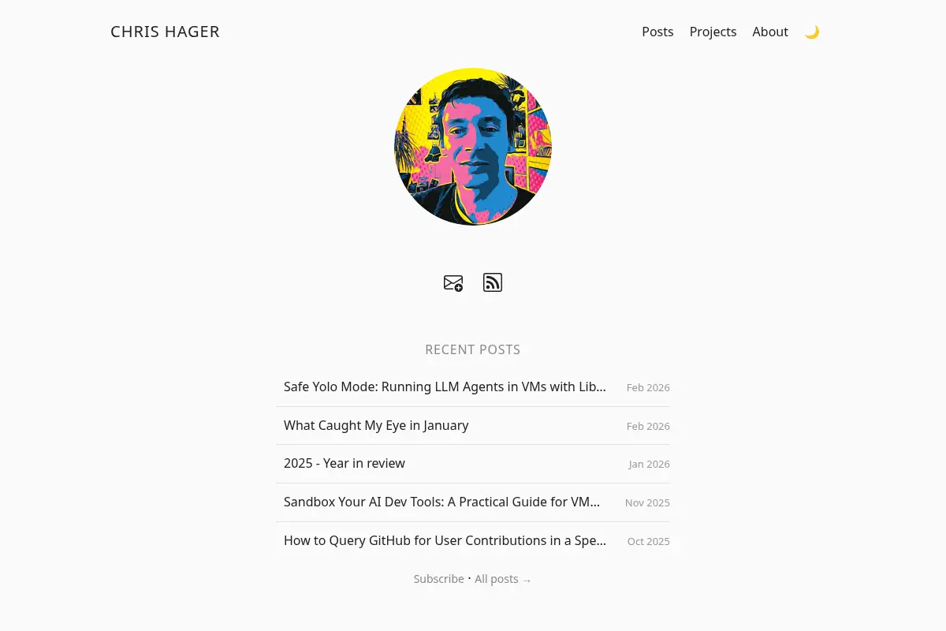Viewport: 946px width, 631px height.
Task: Click the arrow after All posts
Action: coord(527,581)
